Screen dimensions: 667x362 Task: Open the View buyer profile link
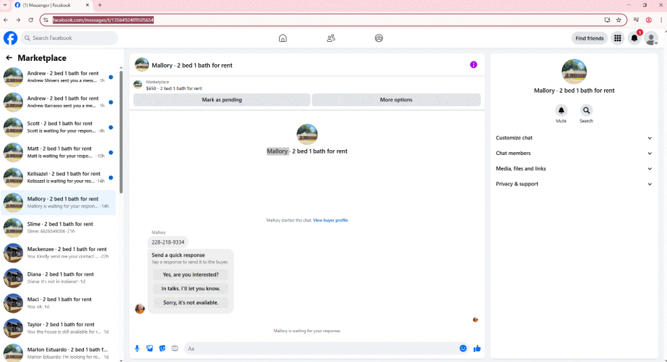coord(330,220)
